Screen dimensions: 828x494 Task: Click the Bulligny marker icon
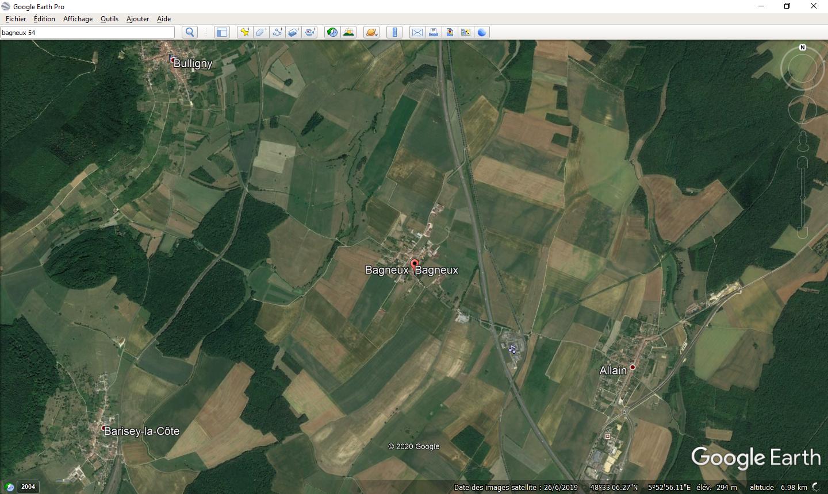pos(172,59)
